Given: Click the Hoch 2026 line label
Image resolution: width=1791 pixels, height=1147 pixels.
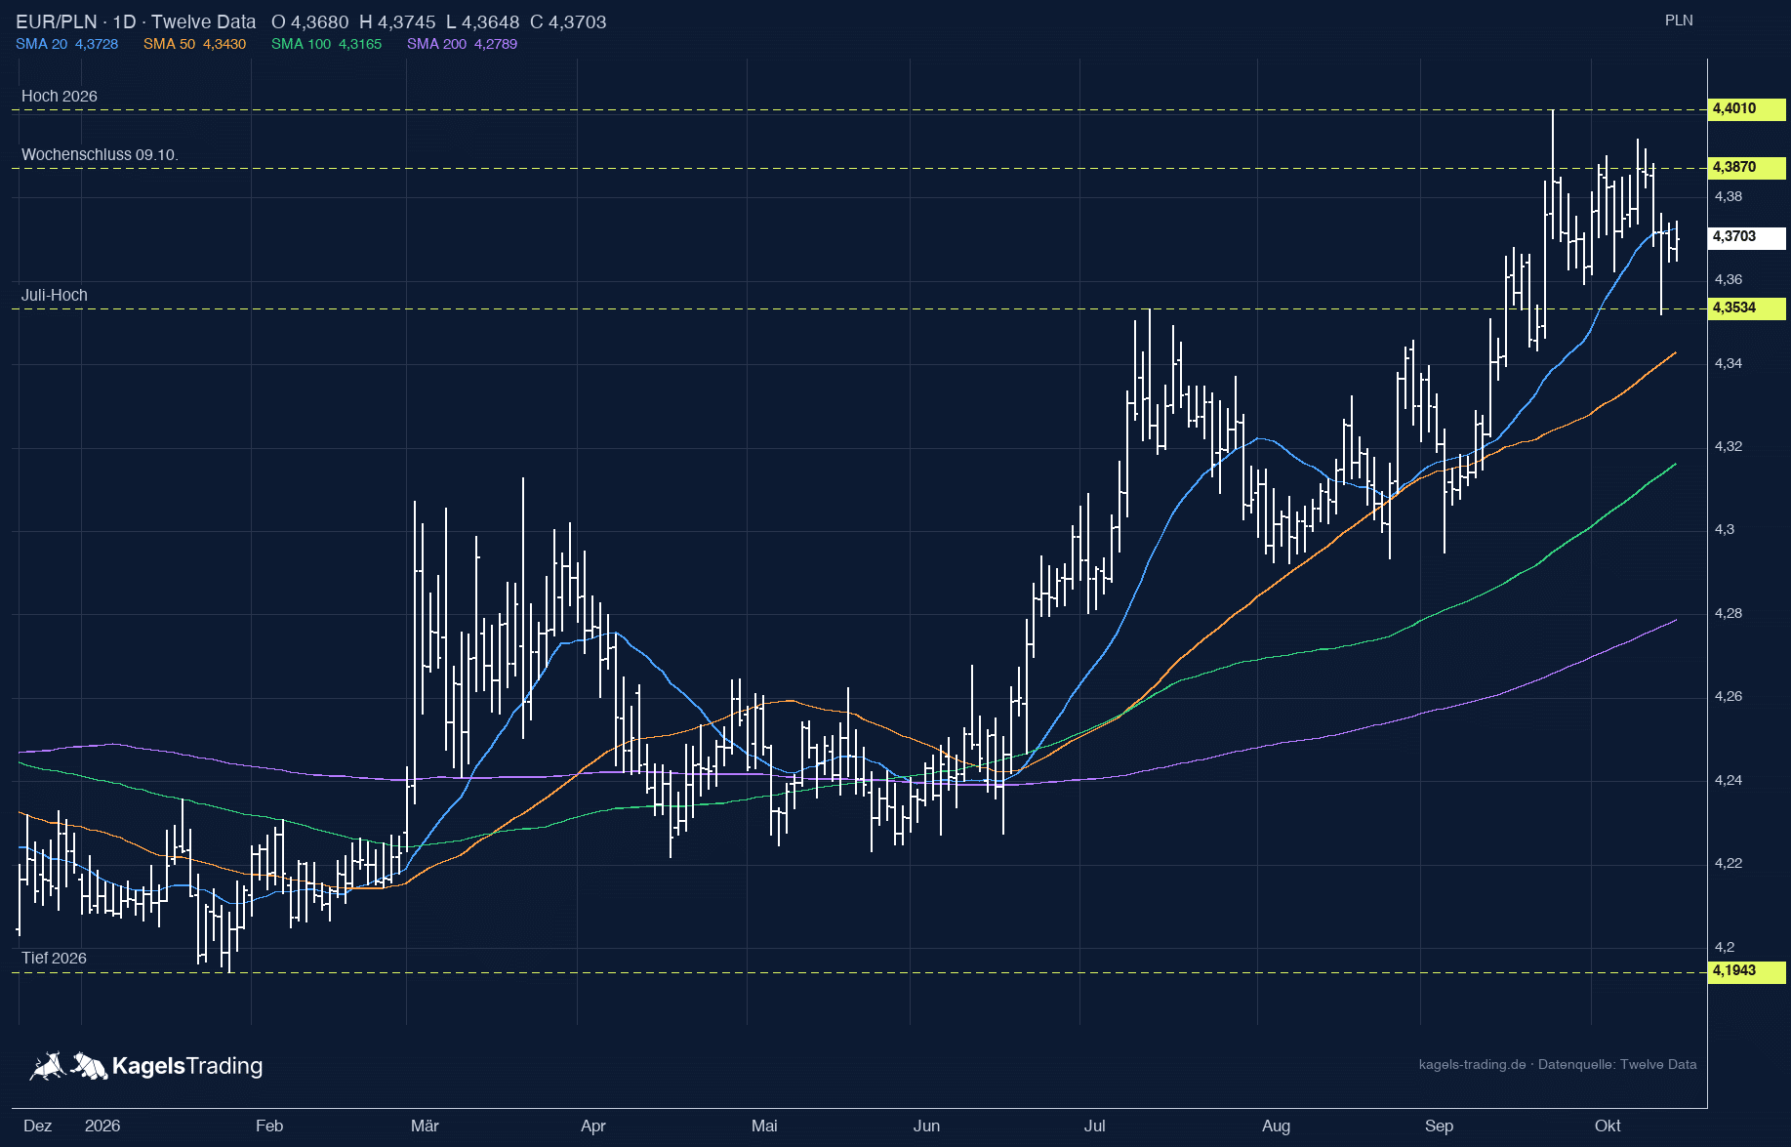Looking at the screenshot, I should click(60, 96).
